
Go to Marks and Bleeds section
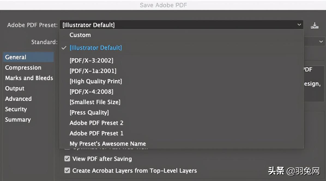29,78
